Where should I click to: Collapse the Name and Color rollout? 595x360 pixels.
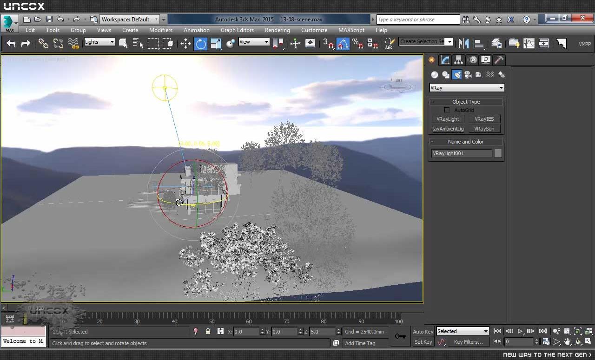(x=466, y=142)
